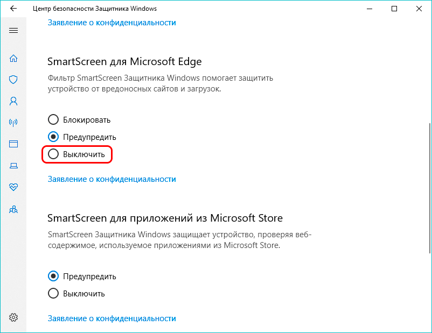Maximize the Defender Security Center window
Image resolution: width=432 pixels, height=333 pixels.
394,9
